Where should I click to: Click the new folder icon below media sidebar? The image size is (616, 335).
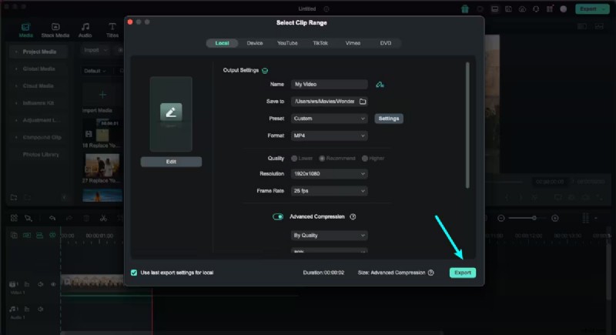(x=14, y=197)
